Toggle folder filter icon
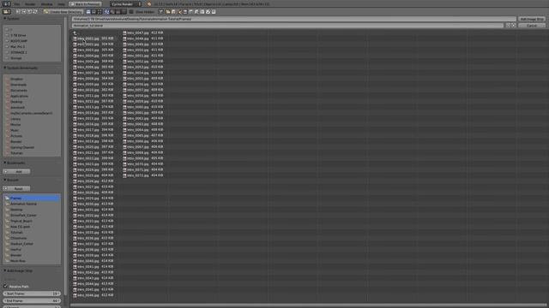 168,11
